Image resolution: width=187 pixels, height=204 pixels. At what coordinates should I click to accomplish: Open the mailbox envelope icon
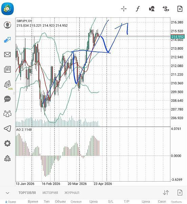click(x=7, y=54)
